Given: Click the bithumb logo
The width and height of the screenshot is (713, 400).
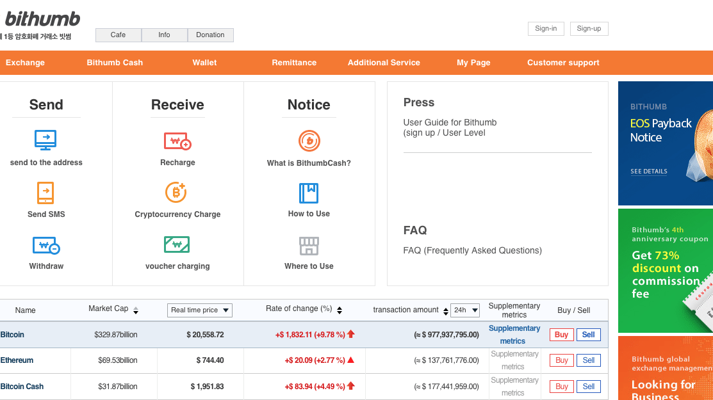Looking at the screenshot, I should [x=42, y=19].
